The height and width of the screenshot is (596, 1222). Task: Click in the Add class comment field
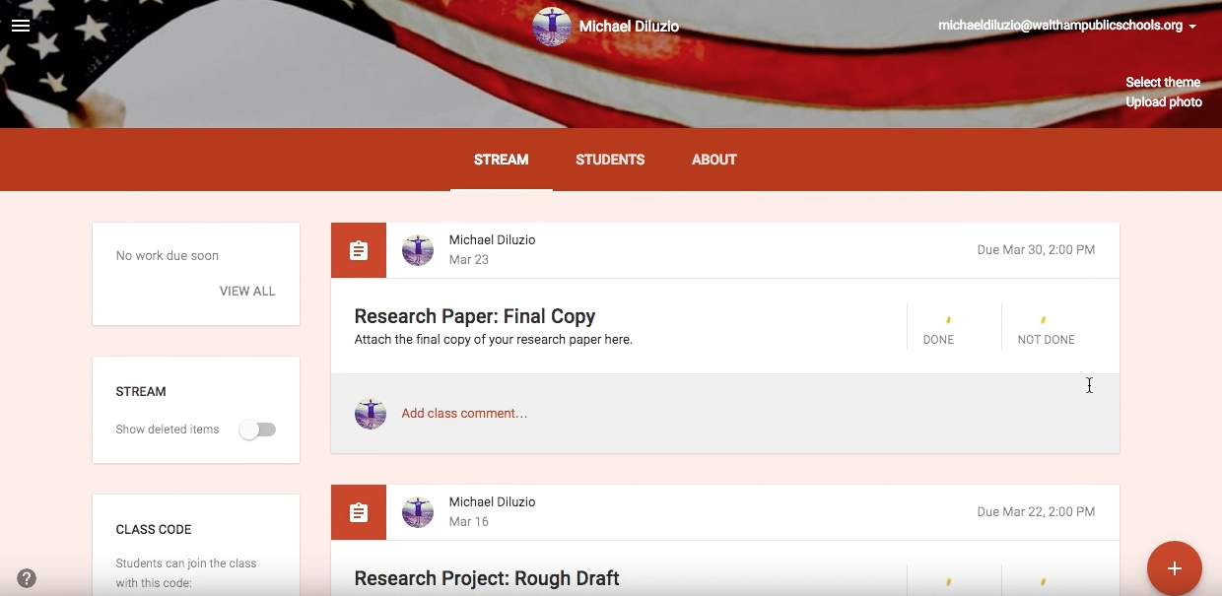point(464,414)
